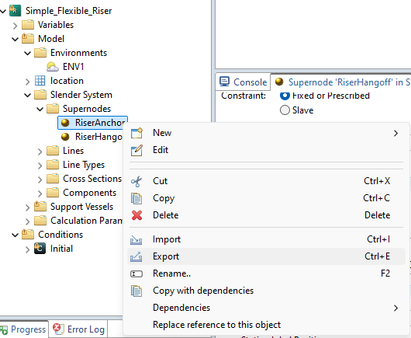Click the Calculation Parameters folder icon
This screenshot has height=338, width=411.
coord(40,221)
